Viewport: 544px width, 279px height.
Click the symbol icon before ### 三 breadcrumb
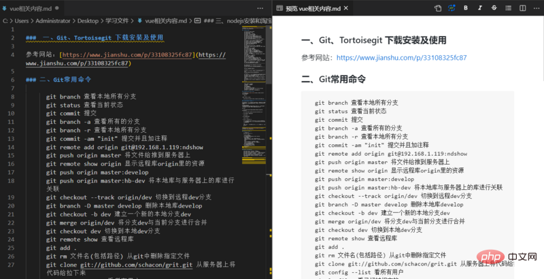point(197,21)
